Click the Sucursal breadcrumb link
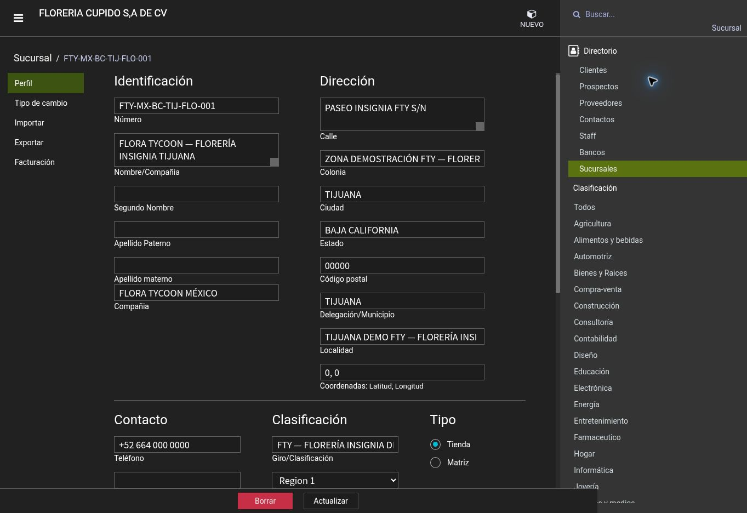Image resolution: width=747 pixels, height=513 pixels. (33, 58)
